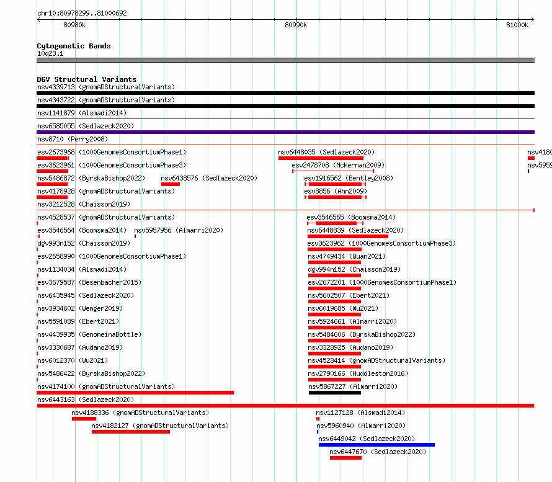
Task: Open esv3679587 (Besenbacher2015) label
Action: tap(89, 282)
